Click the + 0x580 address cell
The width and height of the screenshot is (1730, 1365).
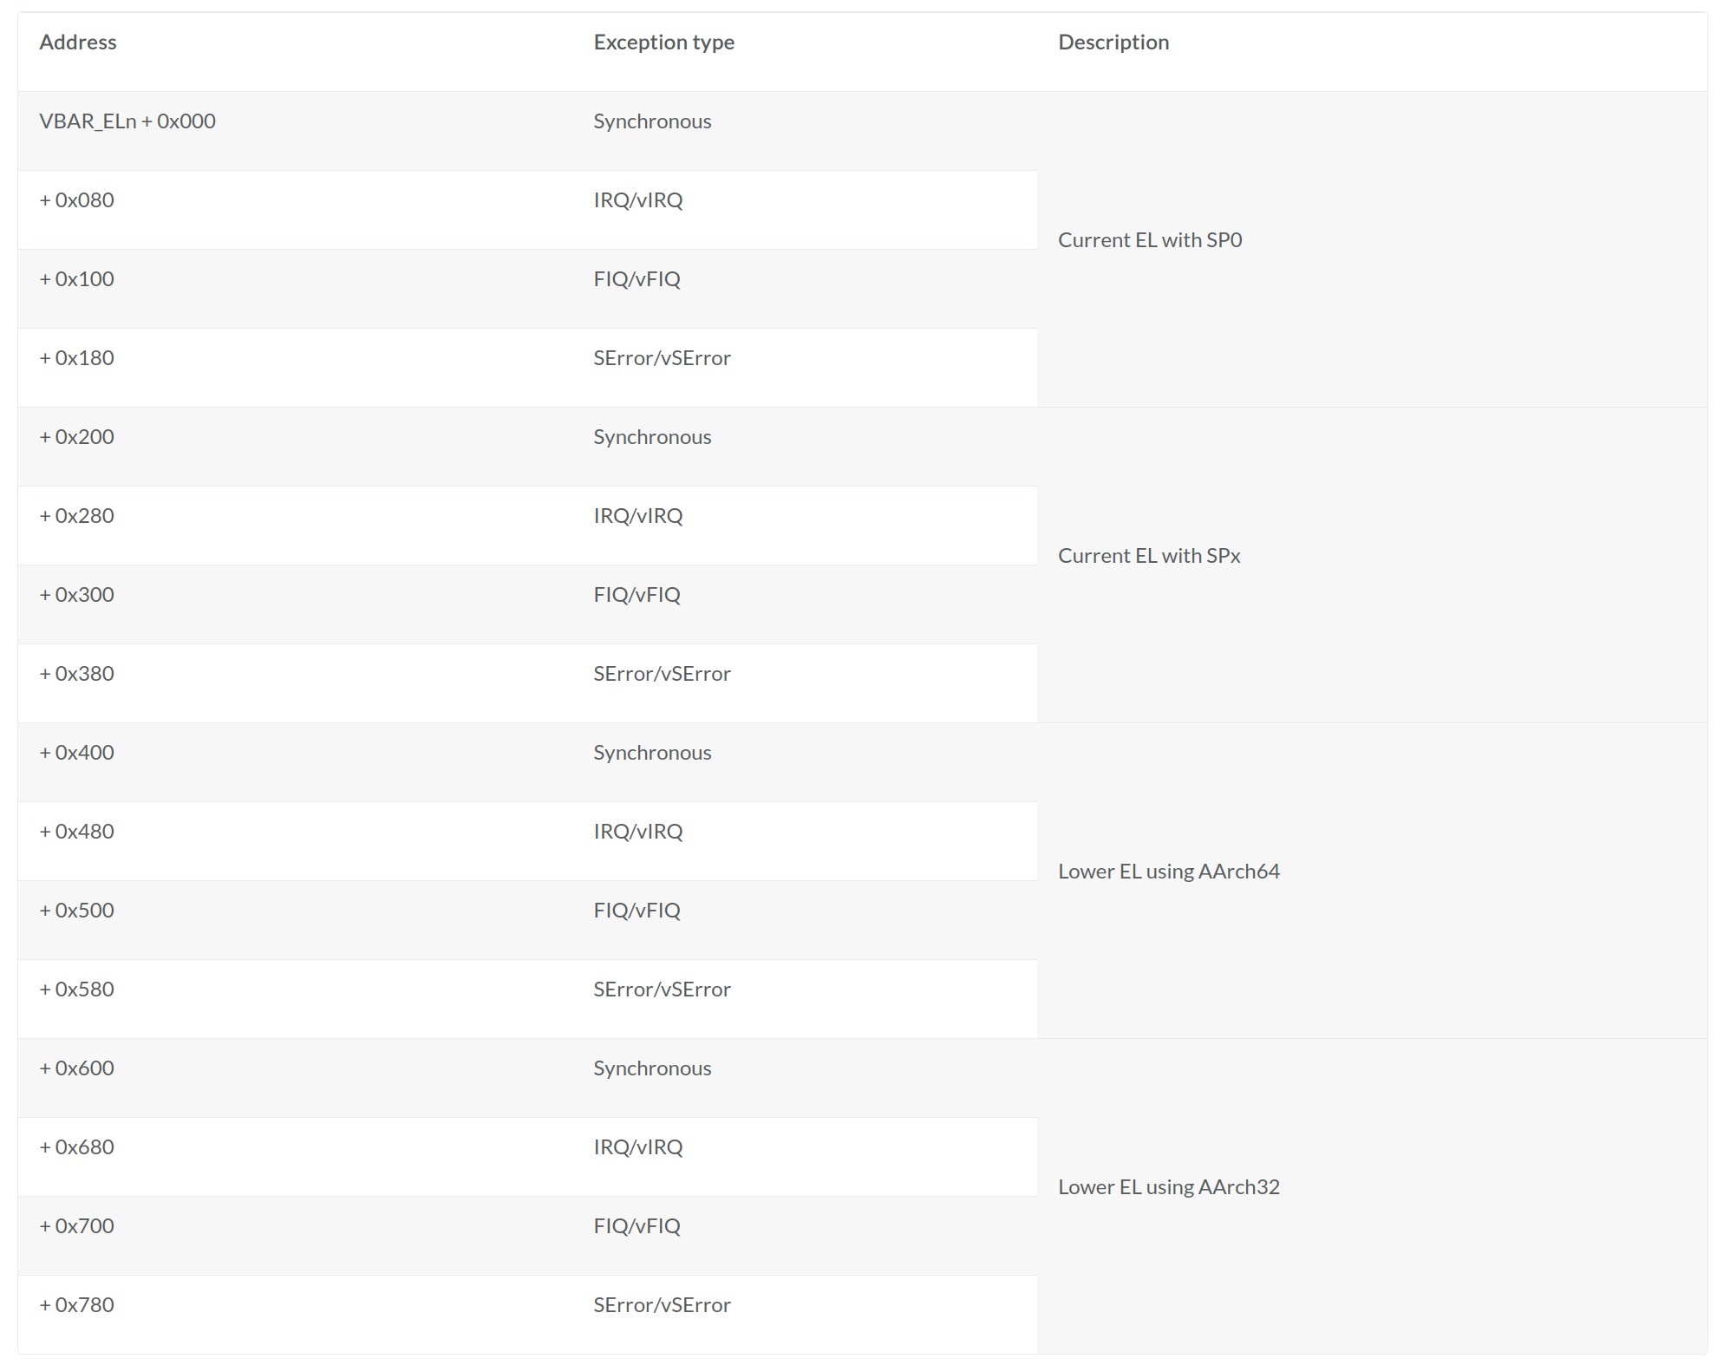click(x=76, y=989)
